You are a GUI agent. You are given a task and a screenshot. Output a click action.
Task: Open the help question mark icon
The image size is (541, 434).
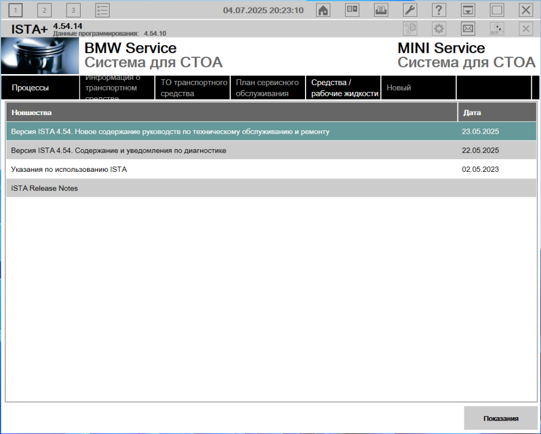(x=439, y=10)
